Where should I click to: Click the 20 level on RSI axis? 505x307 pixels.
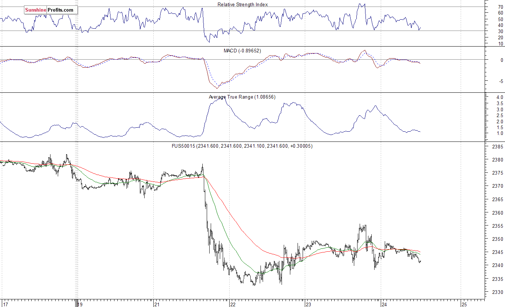(x=500, y=37)
